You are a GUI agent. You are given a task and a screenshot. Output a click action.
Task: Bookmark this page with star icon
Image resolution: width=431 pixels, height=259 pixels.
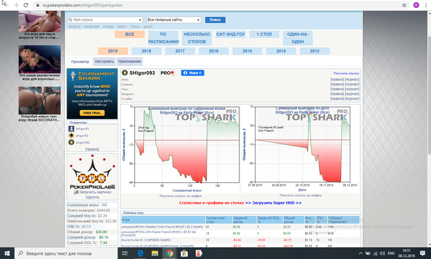404,5
